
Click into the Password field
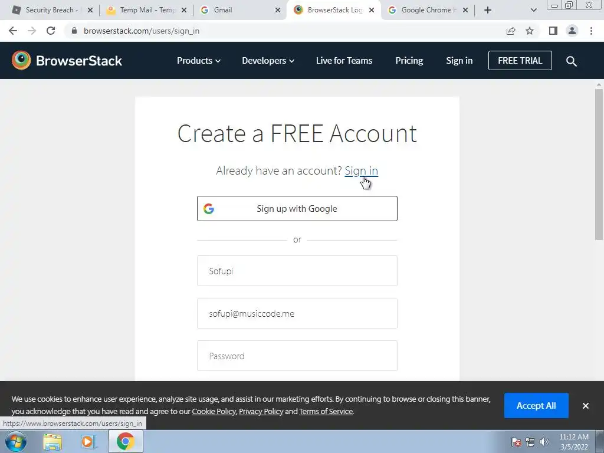297,356
